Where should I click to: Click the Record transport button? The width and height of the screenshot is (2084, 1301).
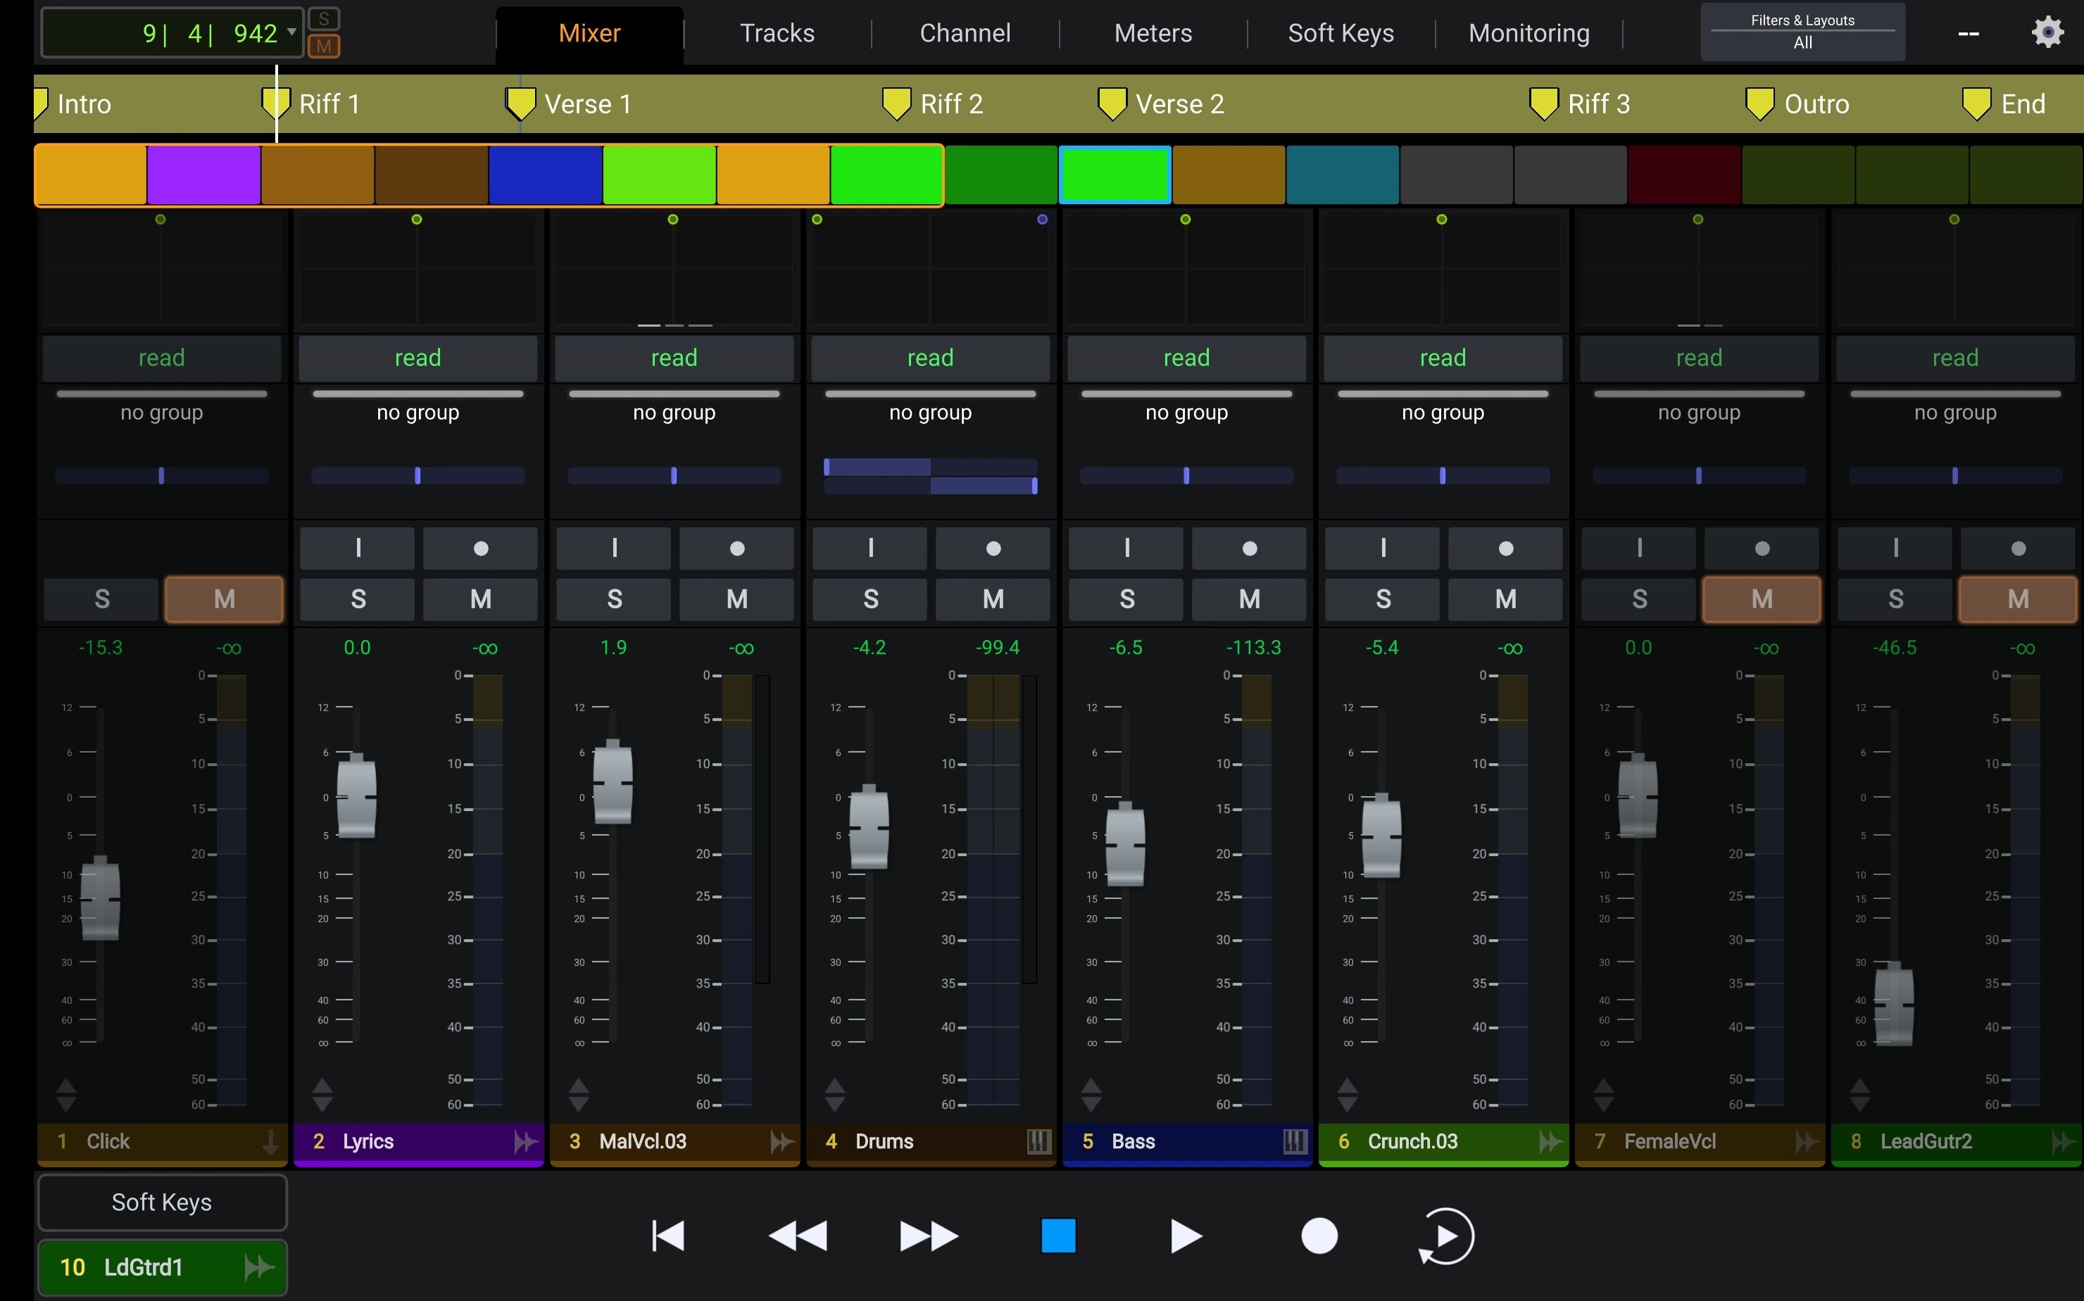[x=1318, y=1236]
